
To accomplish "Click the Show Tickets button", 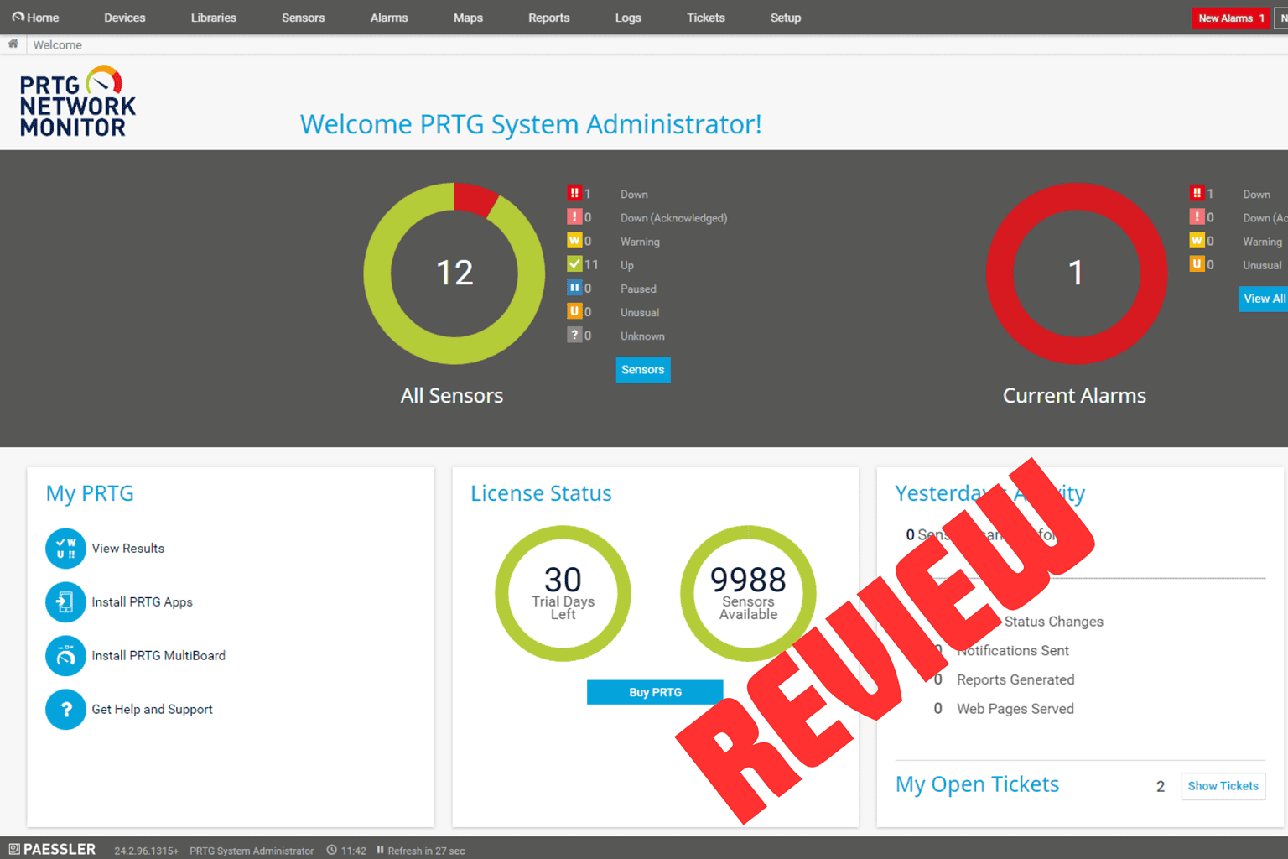I will coord(1223,786).
